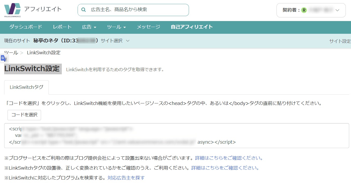
Task: Click the 対応広告主を探す link
Action: [126, 178]
